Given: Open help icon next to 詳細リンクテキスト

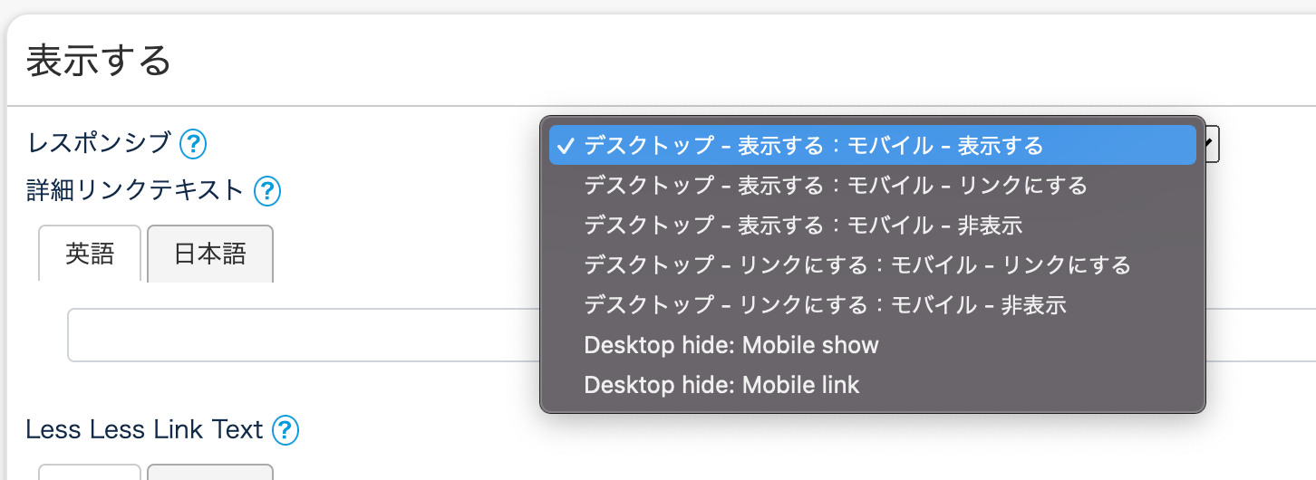Looking at the screenshot, I should (266, 190).
